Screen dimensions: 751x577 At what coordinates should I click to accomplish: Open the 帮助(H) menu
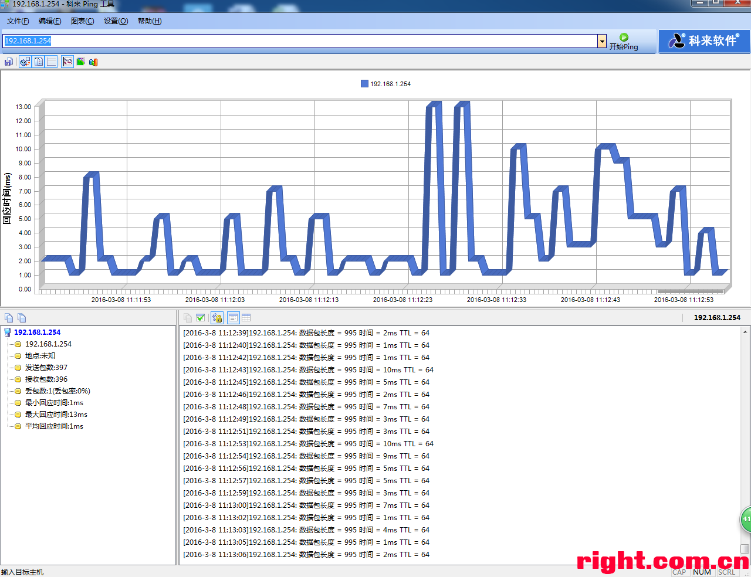point(150,21)
